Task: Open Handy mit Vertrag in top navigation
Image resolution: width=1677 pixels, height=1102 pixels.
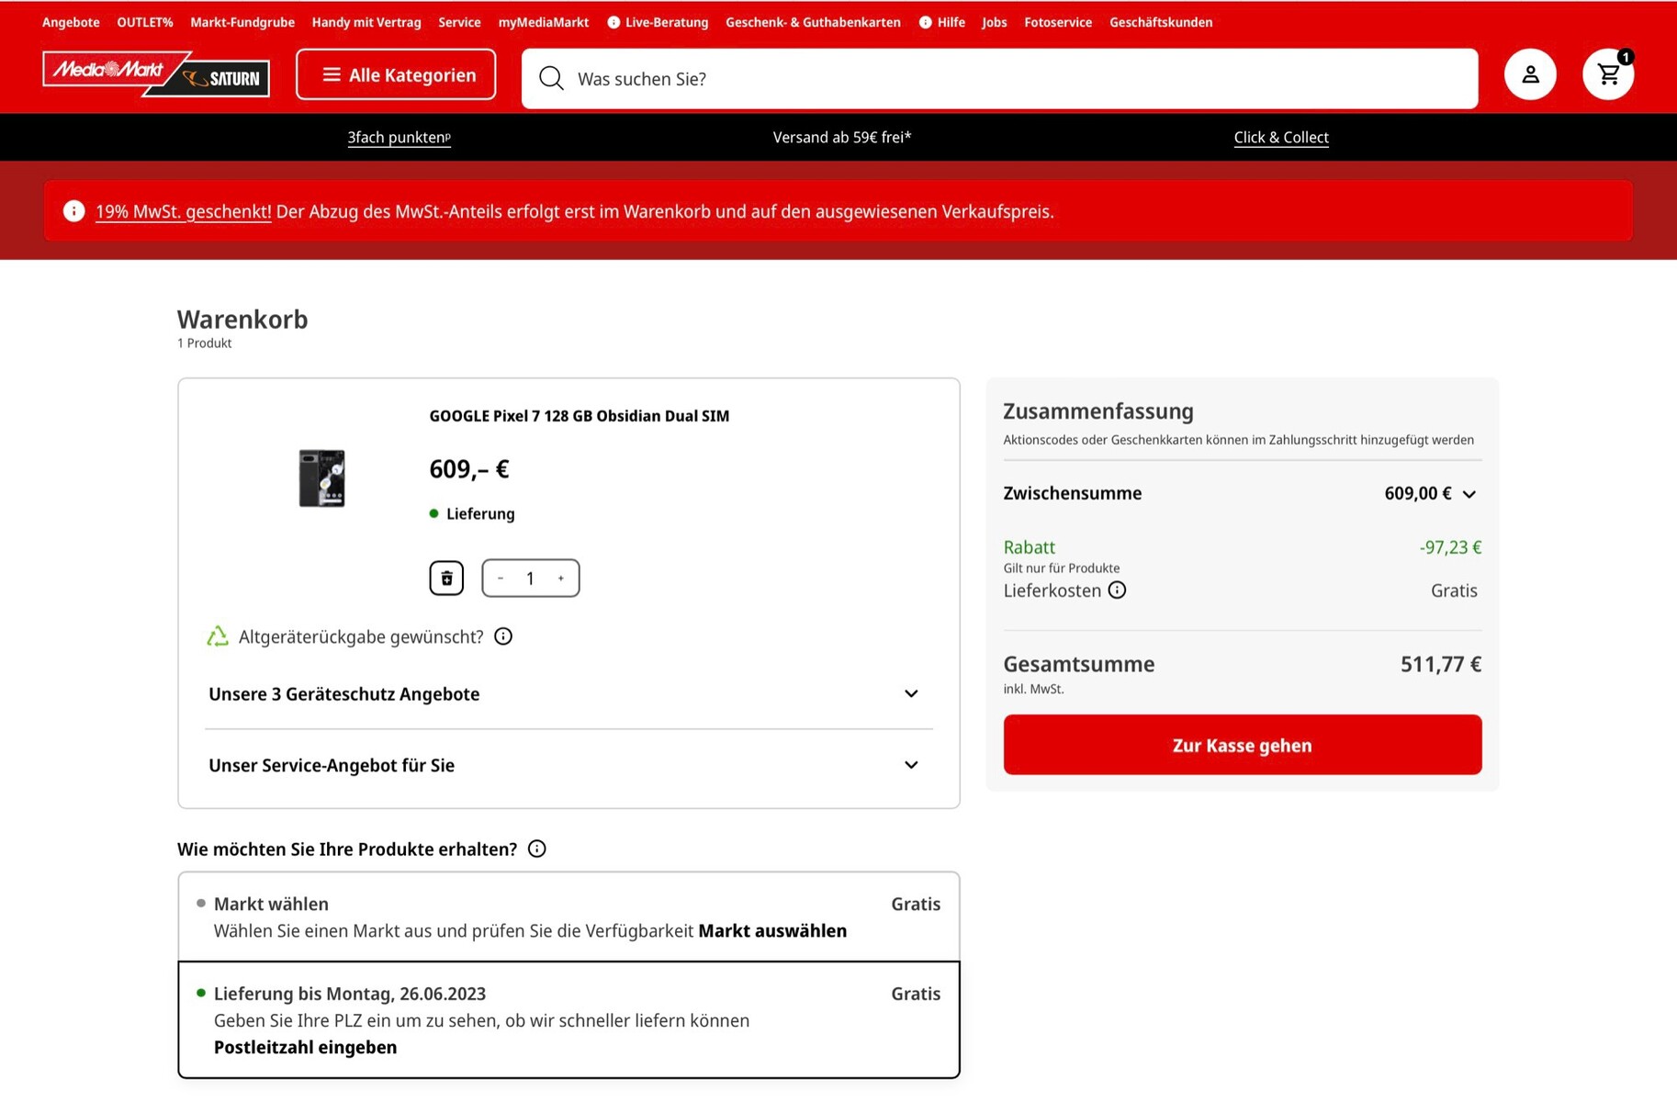Action: tap(366, 22)
